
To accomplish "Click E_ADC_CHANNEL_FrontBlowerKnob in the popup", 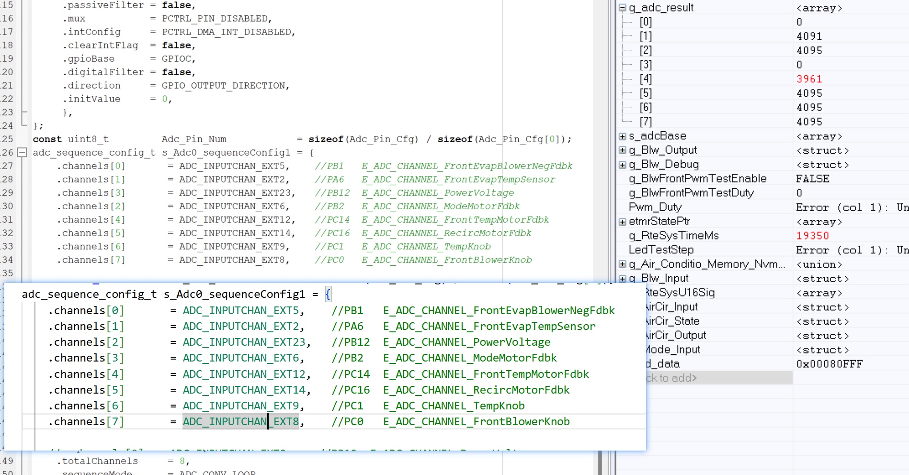I will pyautogui.click(x=476, y=421).
